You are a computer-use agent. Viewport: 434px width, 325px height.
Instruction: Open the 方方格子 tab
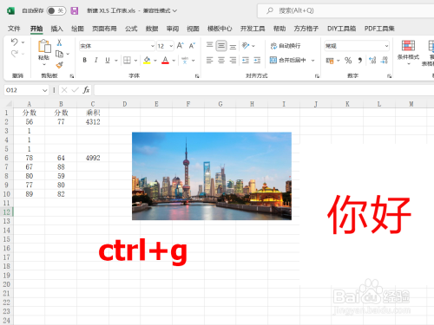tap(306, 29)
